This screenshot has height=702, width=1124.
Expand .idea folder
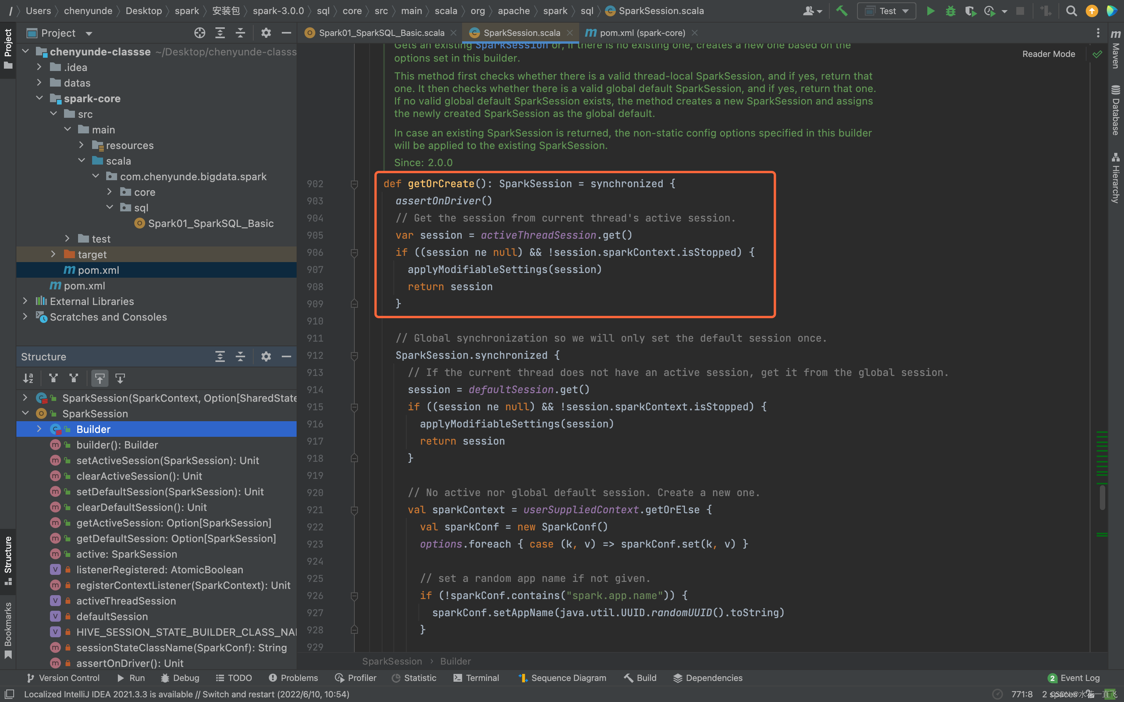(39, 67)
